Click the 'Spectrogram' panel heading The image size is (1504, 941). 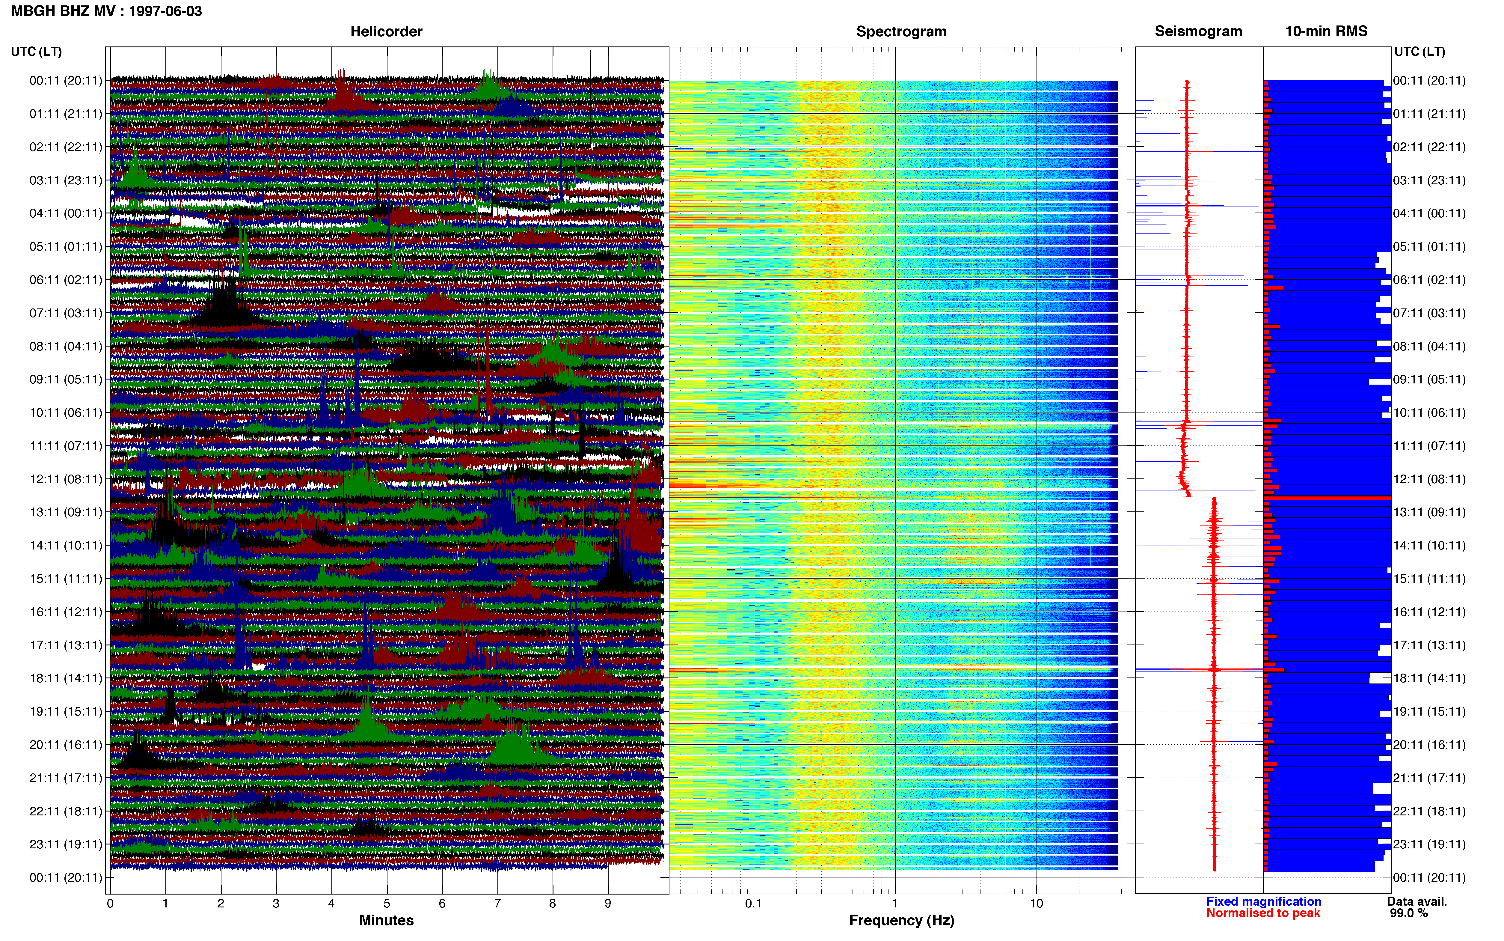[901, 31]
